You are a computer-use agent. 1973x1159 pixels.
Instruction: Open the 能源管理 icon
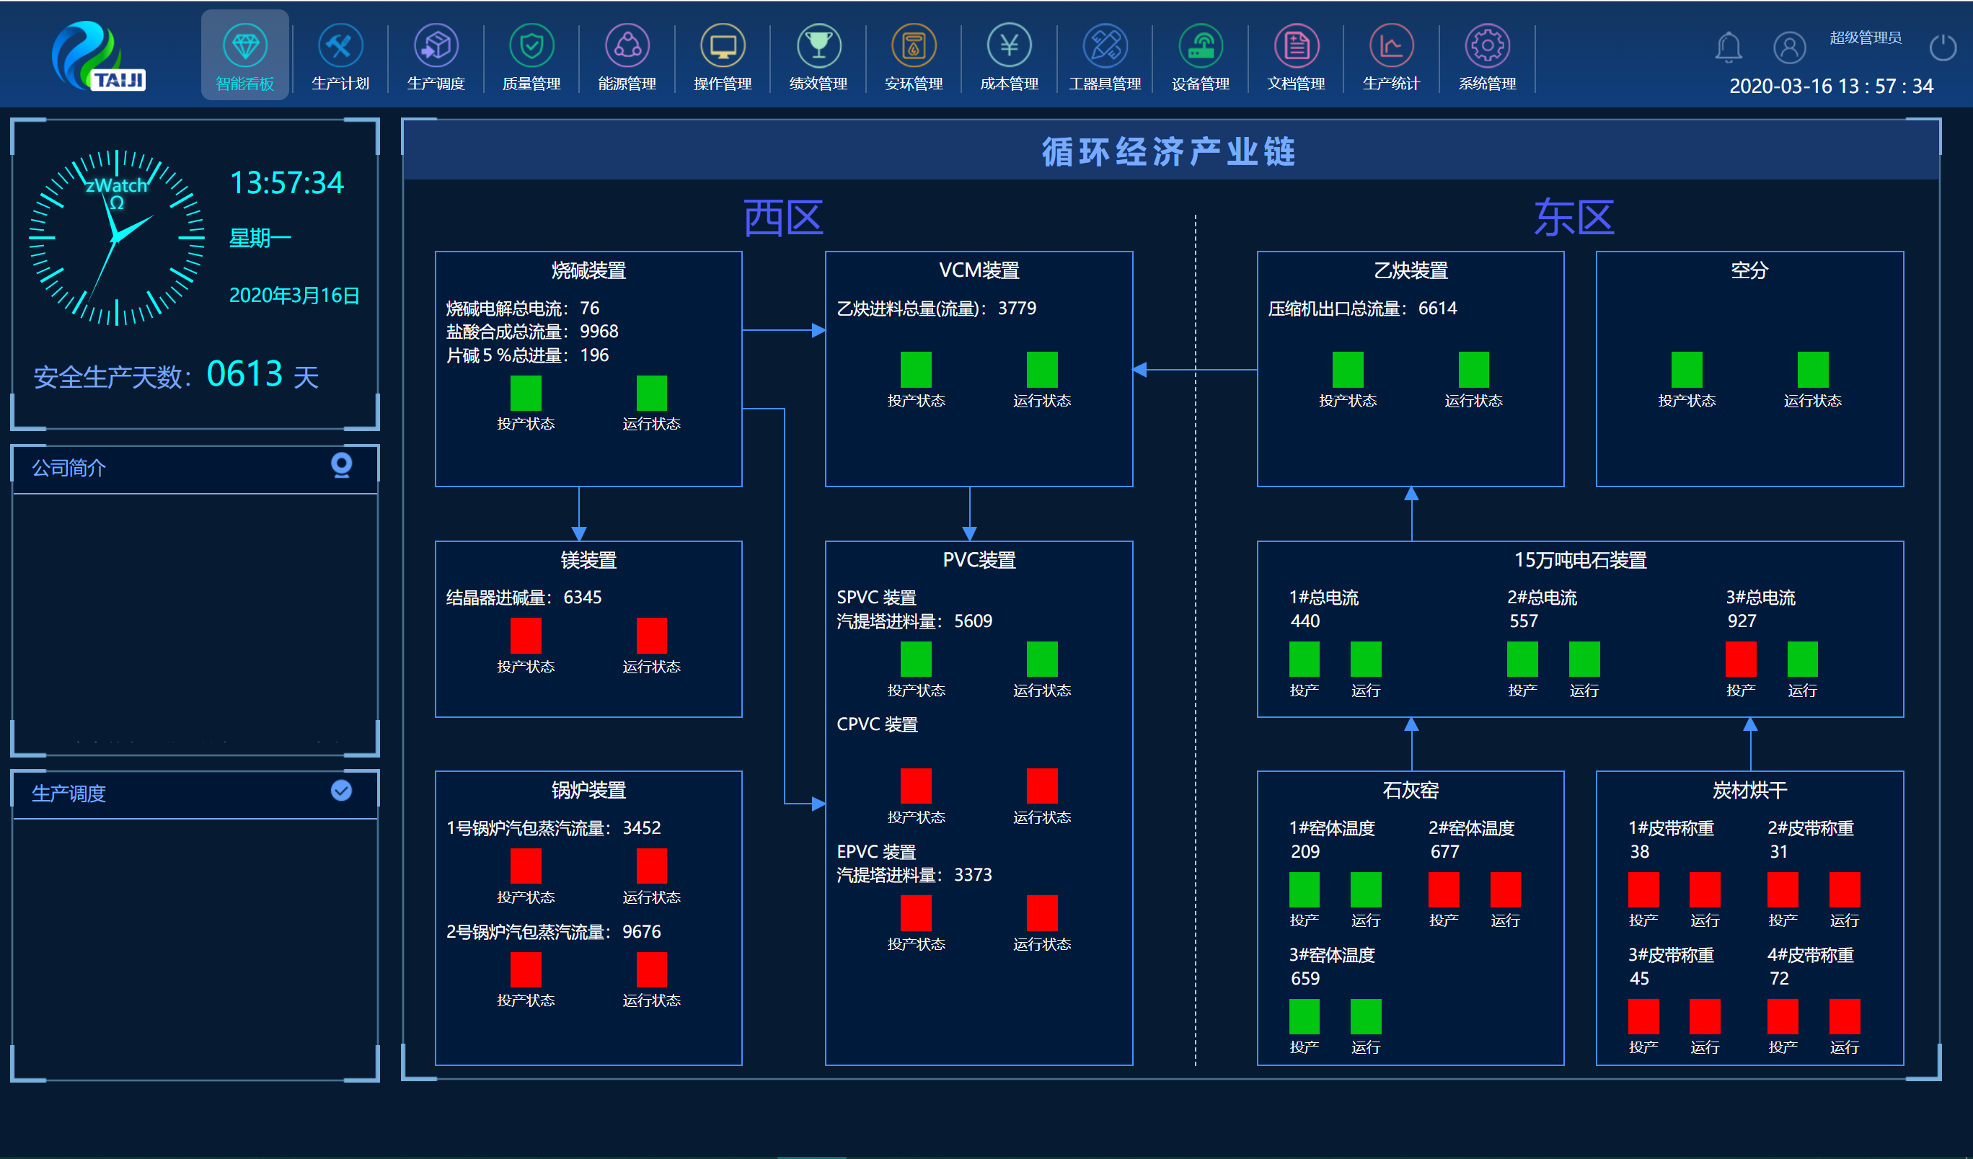click(x=627, y=46)
